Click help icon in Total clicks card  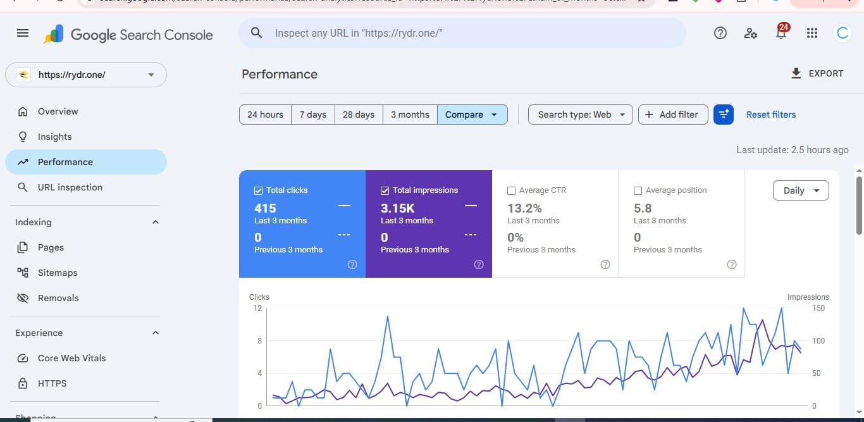coord(352,264)
